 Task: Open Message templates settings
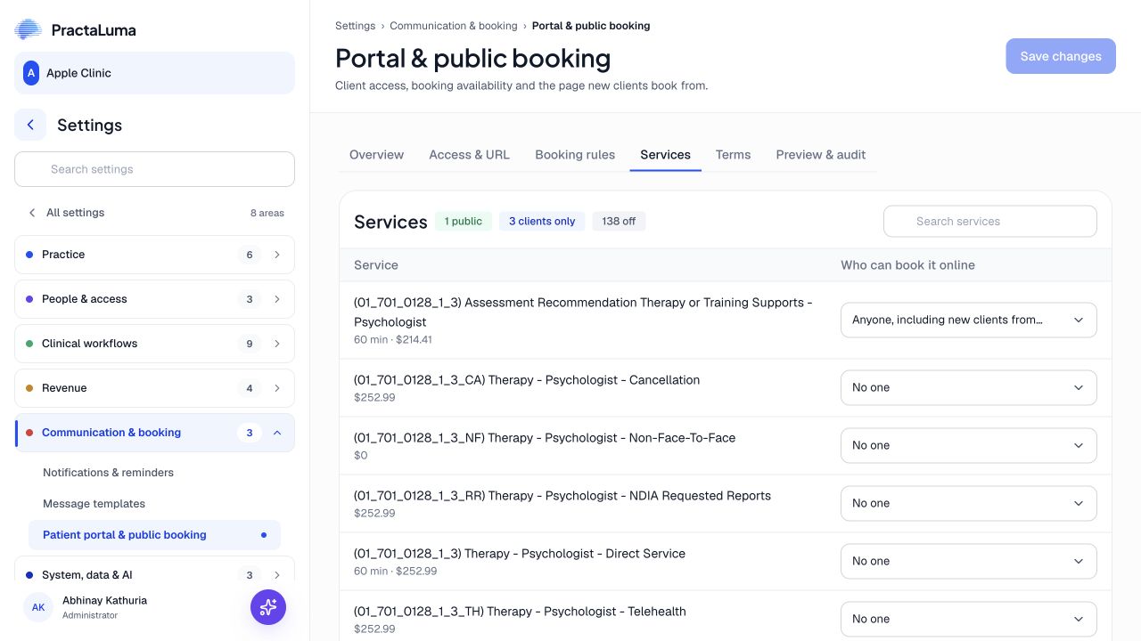(94, 504)
